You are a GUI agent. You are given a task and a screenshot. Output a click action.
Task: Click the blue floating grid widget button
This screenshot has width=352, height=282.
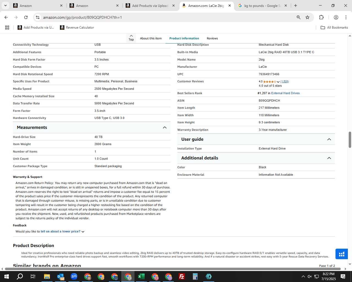coord(342,254)
